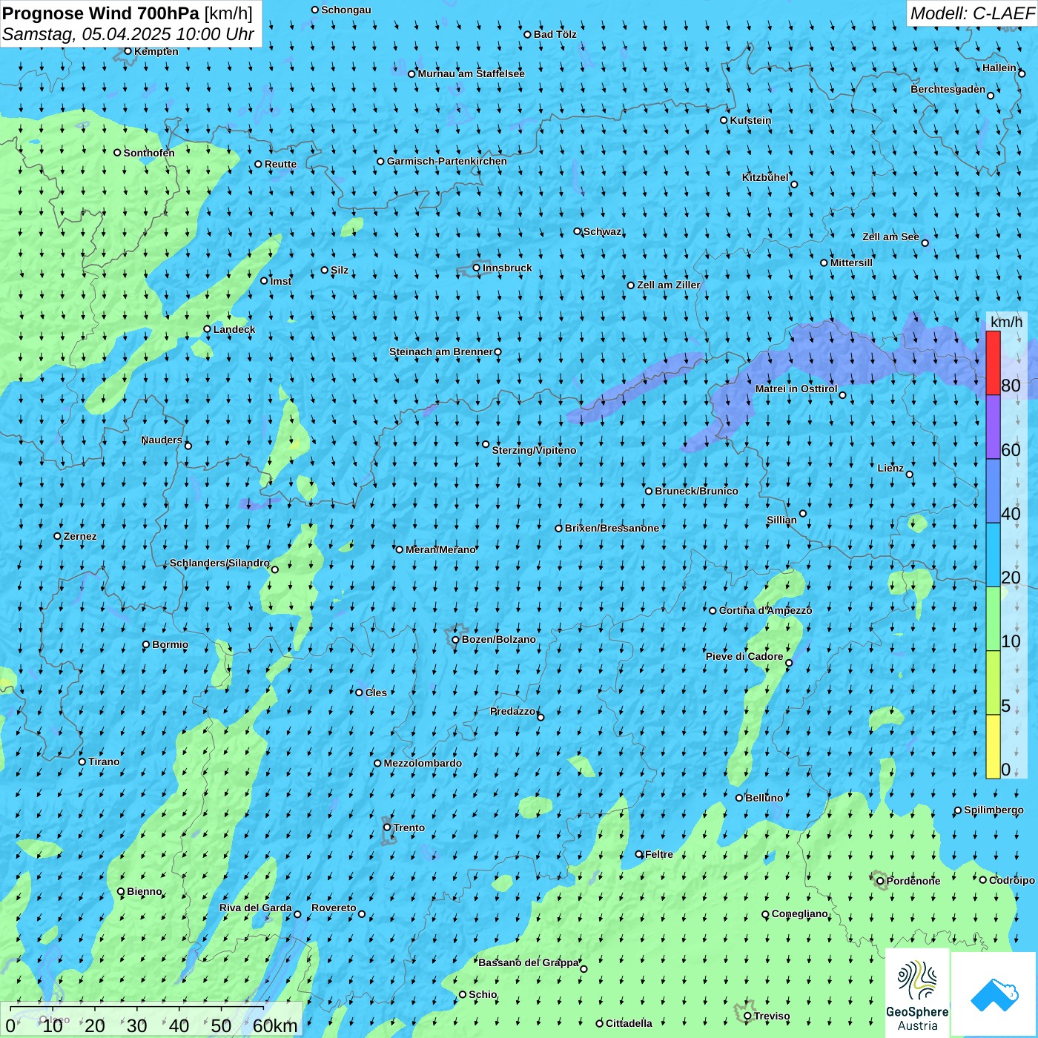Image resolution: width=1038 pixels, height=1038 pixels.
Task: Click the Lienz location dot
Action: [x=910, y=475]
